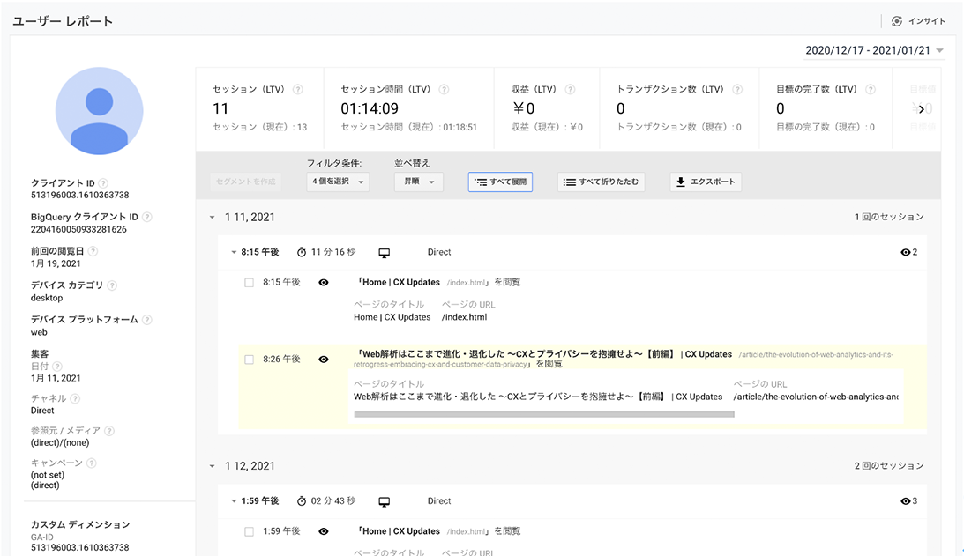The image size is (964, 556).
Task: Click the すべて展開 button
Action: tap(500, 182)
